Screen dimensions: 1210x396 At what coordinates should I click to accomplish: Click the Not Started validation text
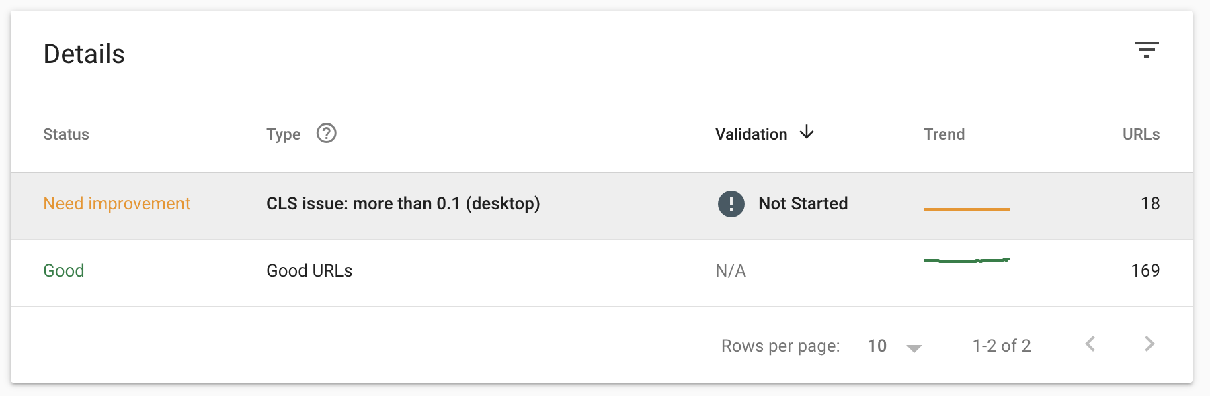[x=803, y=203]
